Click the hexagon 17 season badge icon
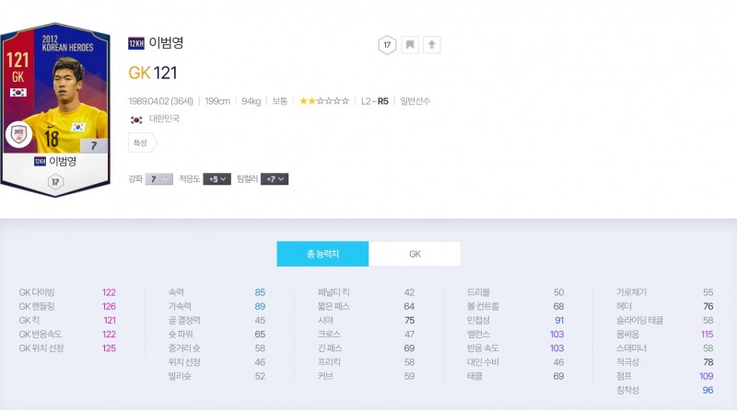This screenshot has width=737, height=410. (x=387, y=45)
